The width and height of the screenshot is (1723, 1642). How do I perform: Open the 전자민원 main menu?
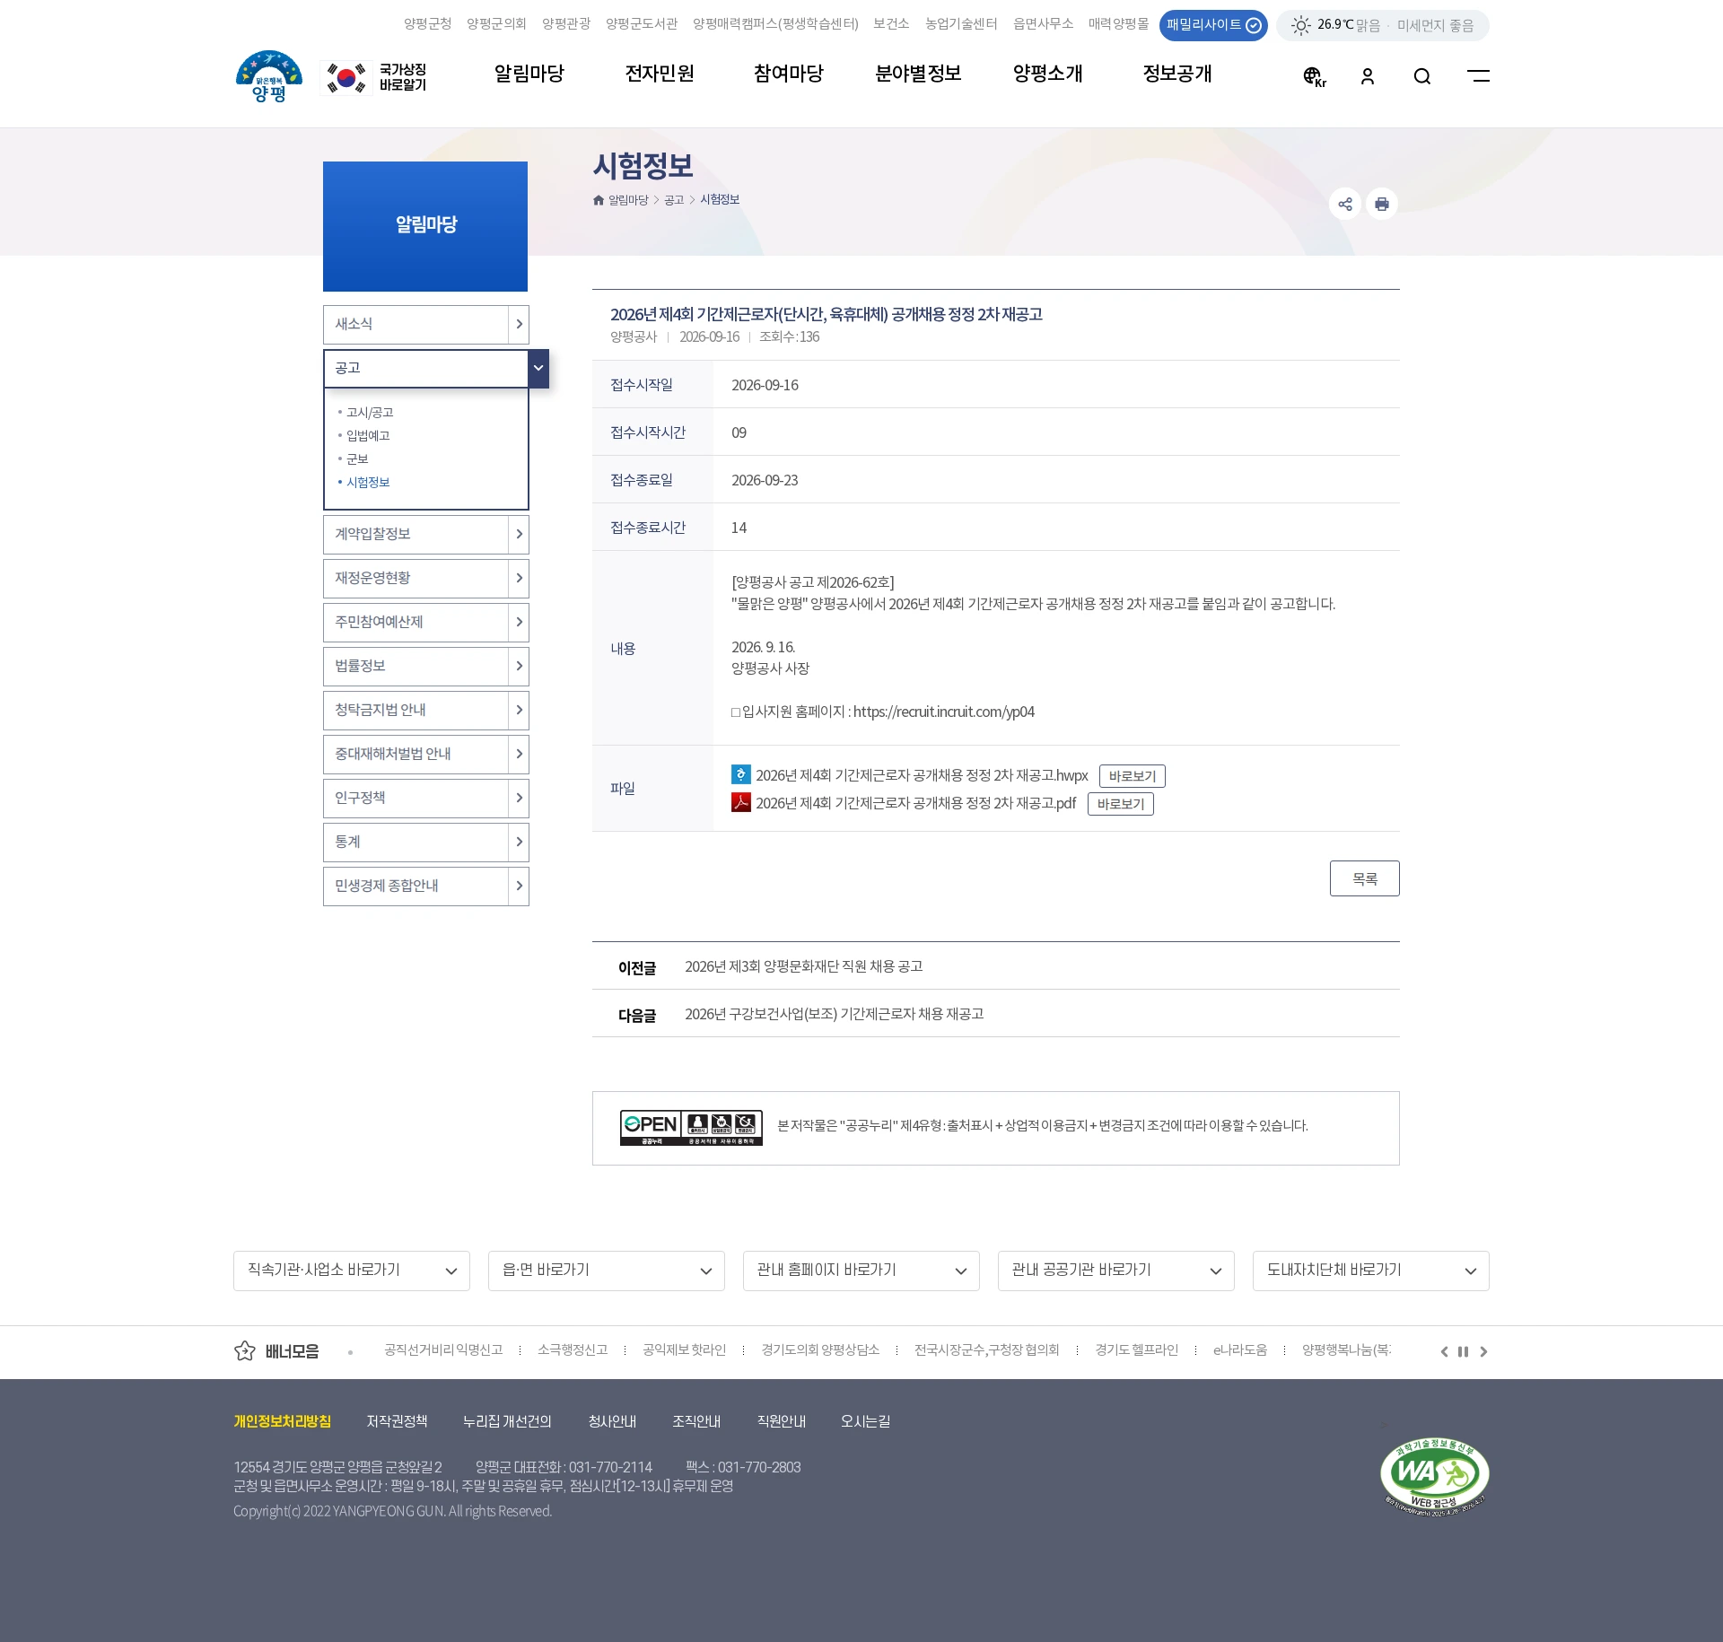click(660, 74)
